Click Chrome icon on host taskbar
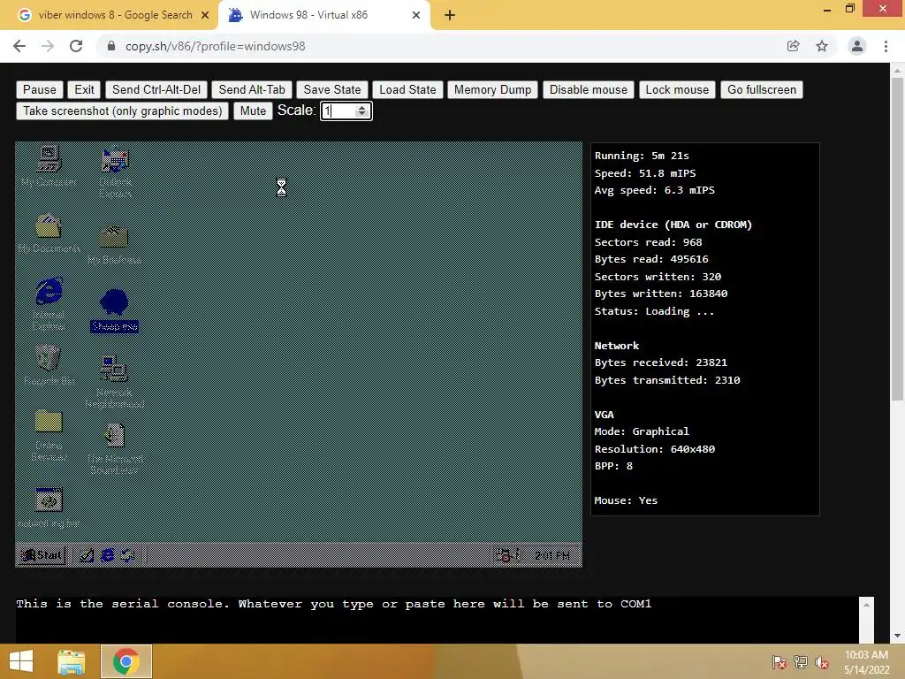Screen dimensions: 905x679 [x=126, y=661]
